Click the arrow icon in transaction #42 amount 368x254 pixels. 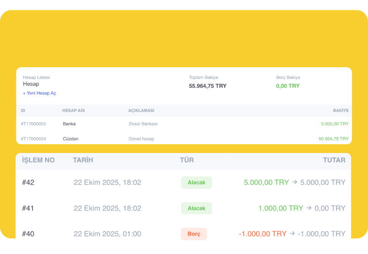click(x=295, y=182)
